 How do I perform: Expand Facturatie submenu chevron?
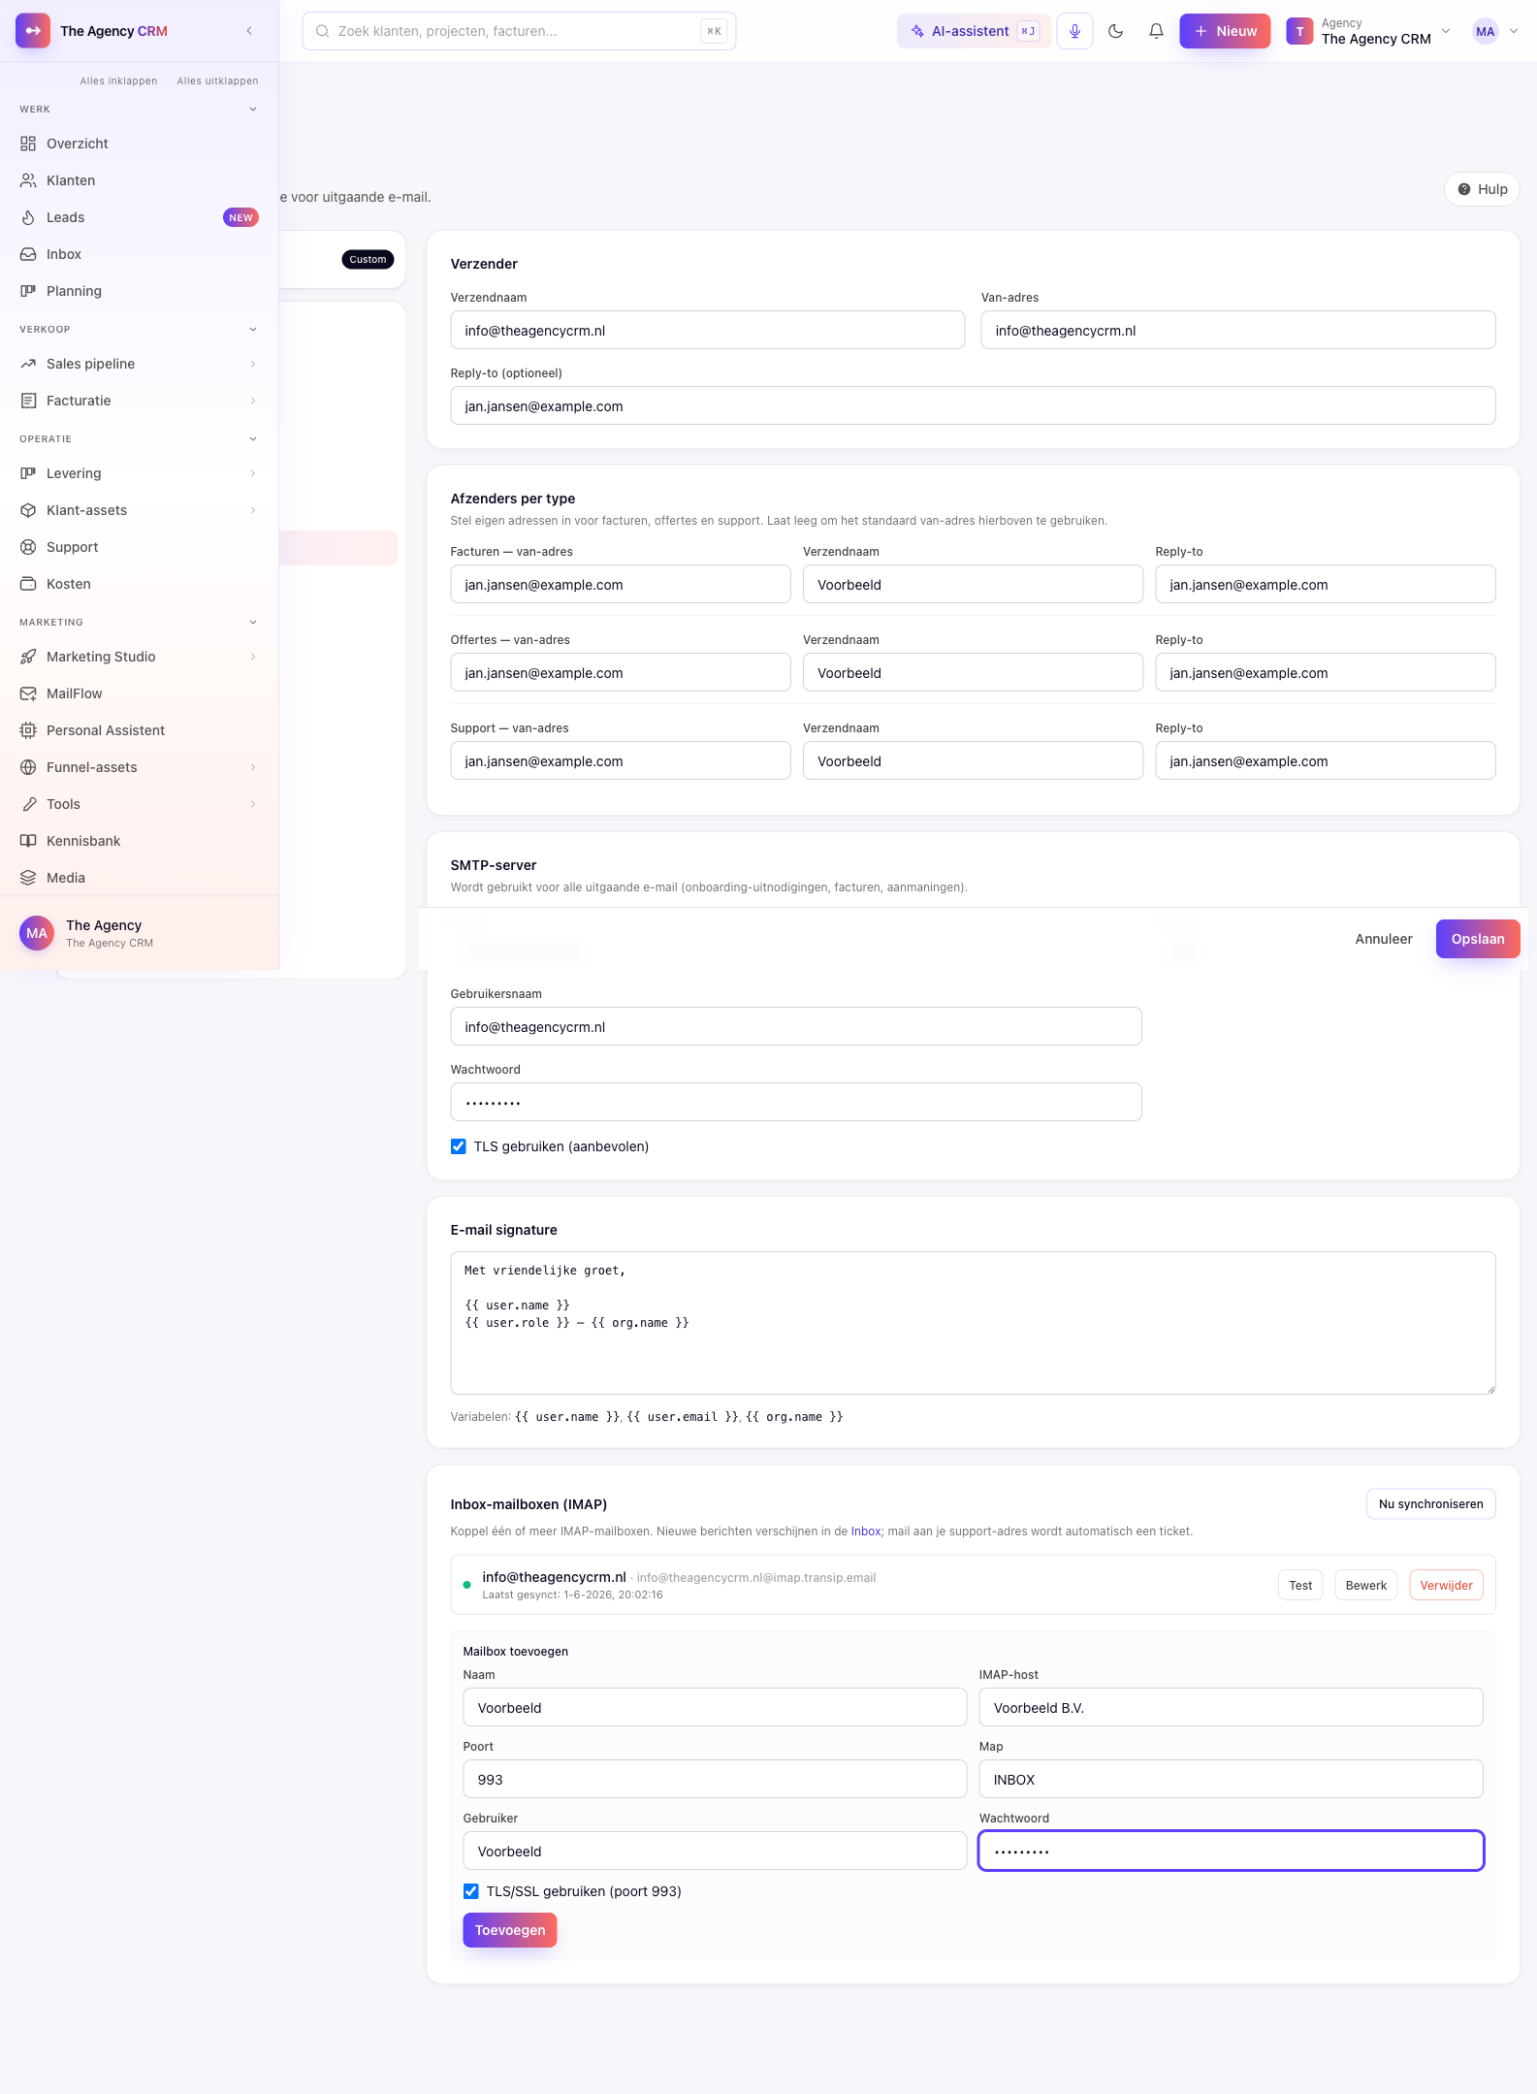click(253, 401)
